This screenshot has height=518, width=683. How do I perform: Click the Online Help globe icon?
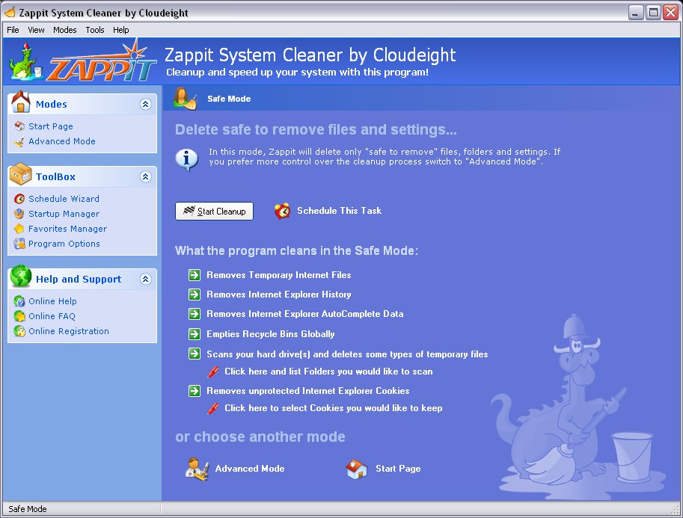tap(19, 301)
